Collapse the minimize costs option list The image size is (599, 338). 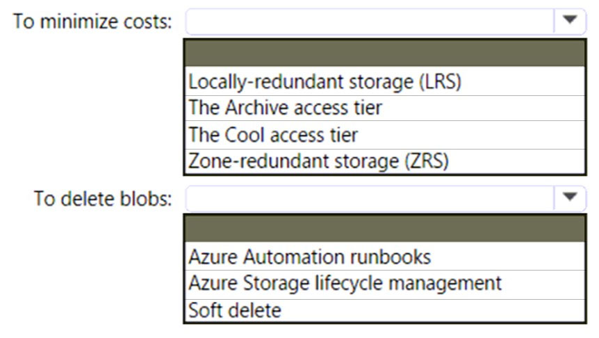click(x=570, y=20)
